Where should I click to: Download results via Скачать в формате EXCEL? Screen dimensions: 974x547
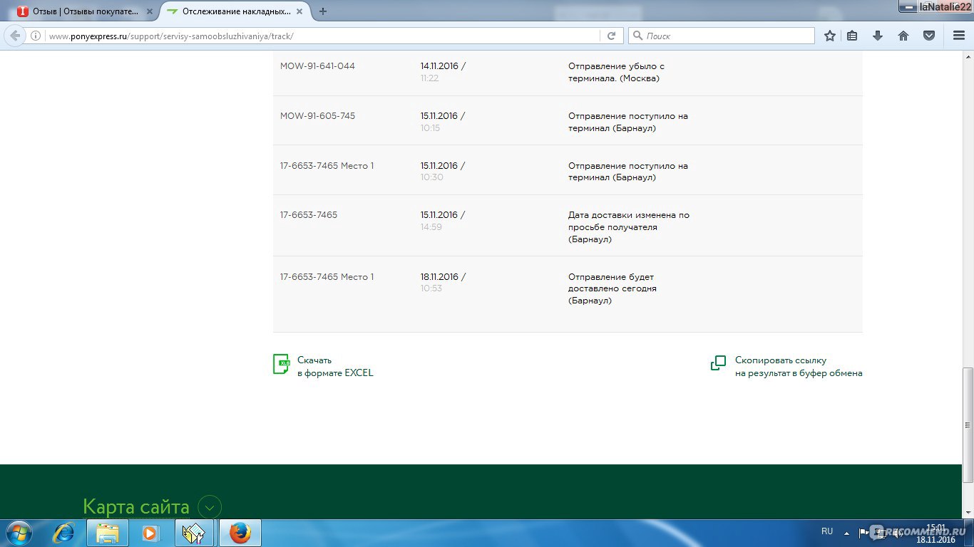pos(335,366)
